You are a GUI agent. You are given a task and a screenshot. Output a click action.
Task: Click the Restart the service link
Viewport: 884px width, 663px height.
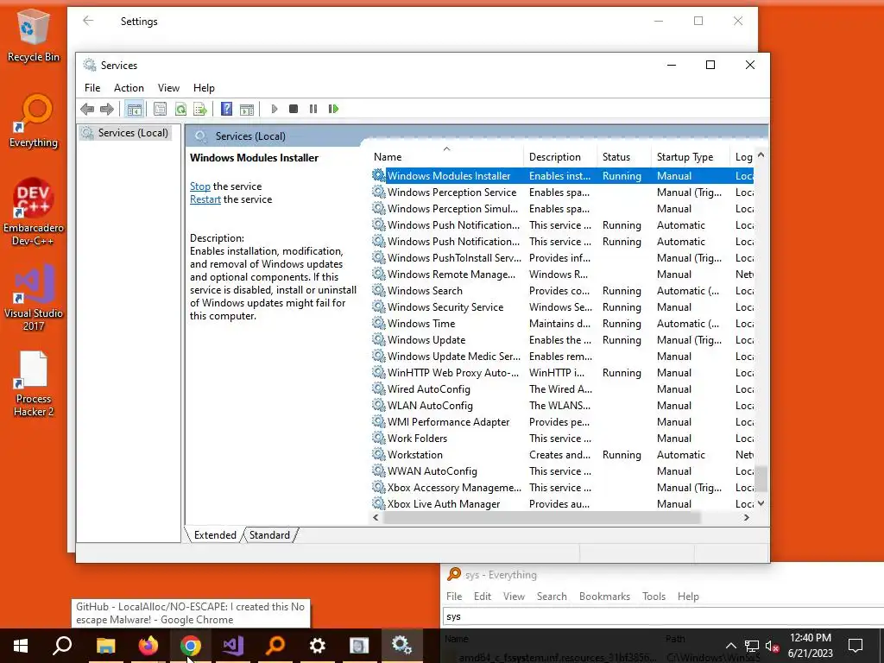coord(205,199)
